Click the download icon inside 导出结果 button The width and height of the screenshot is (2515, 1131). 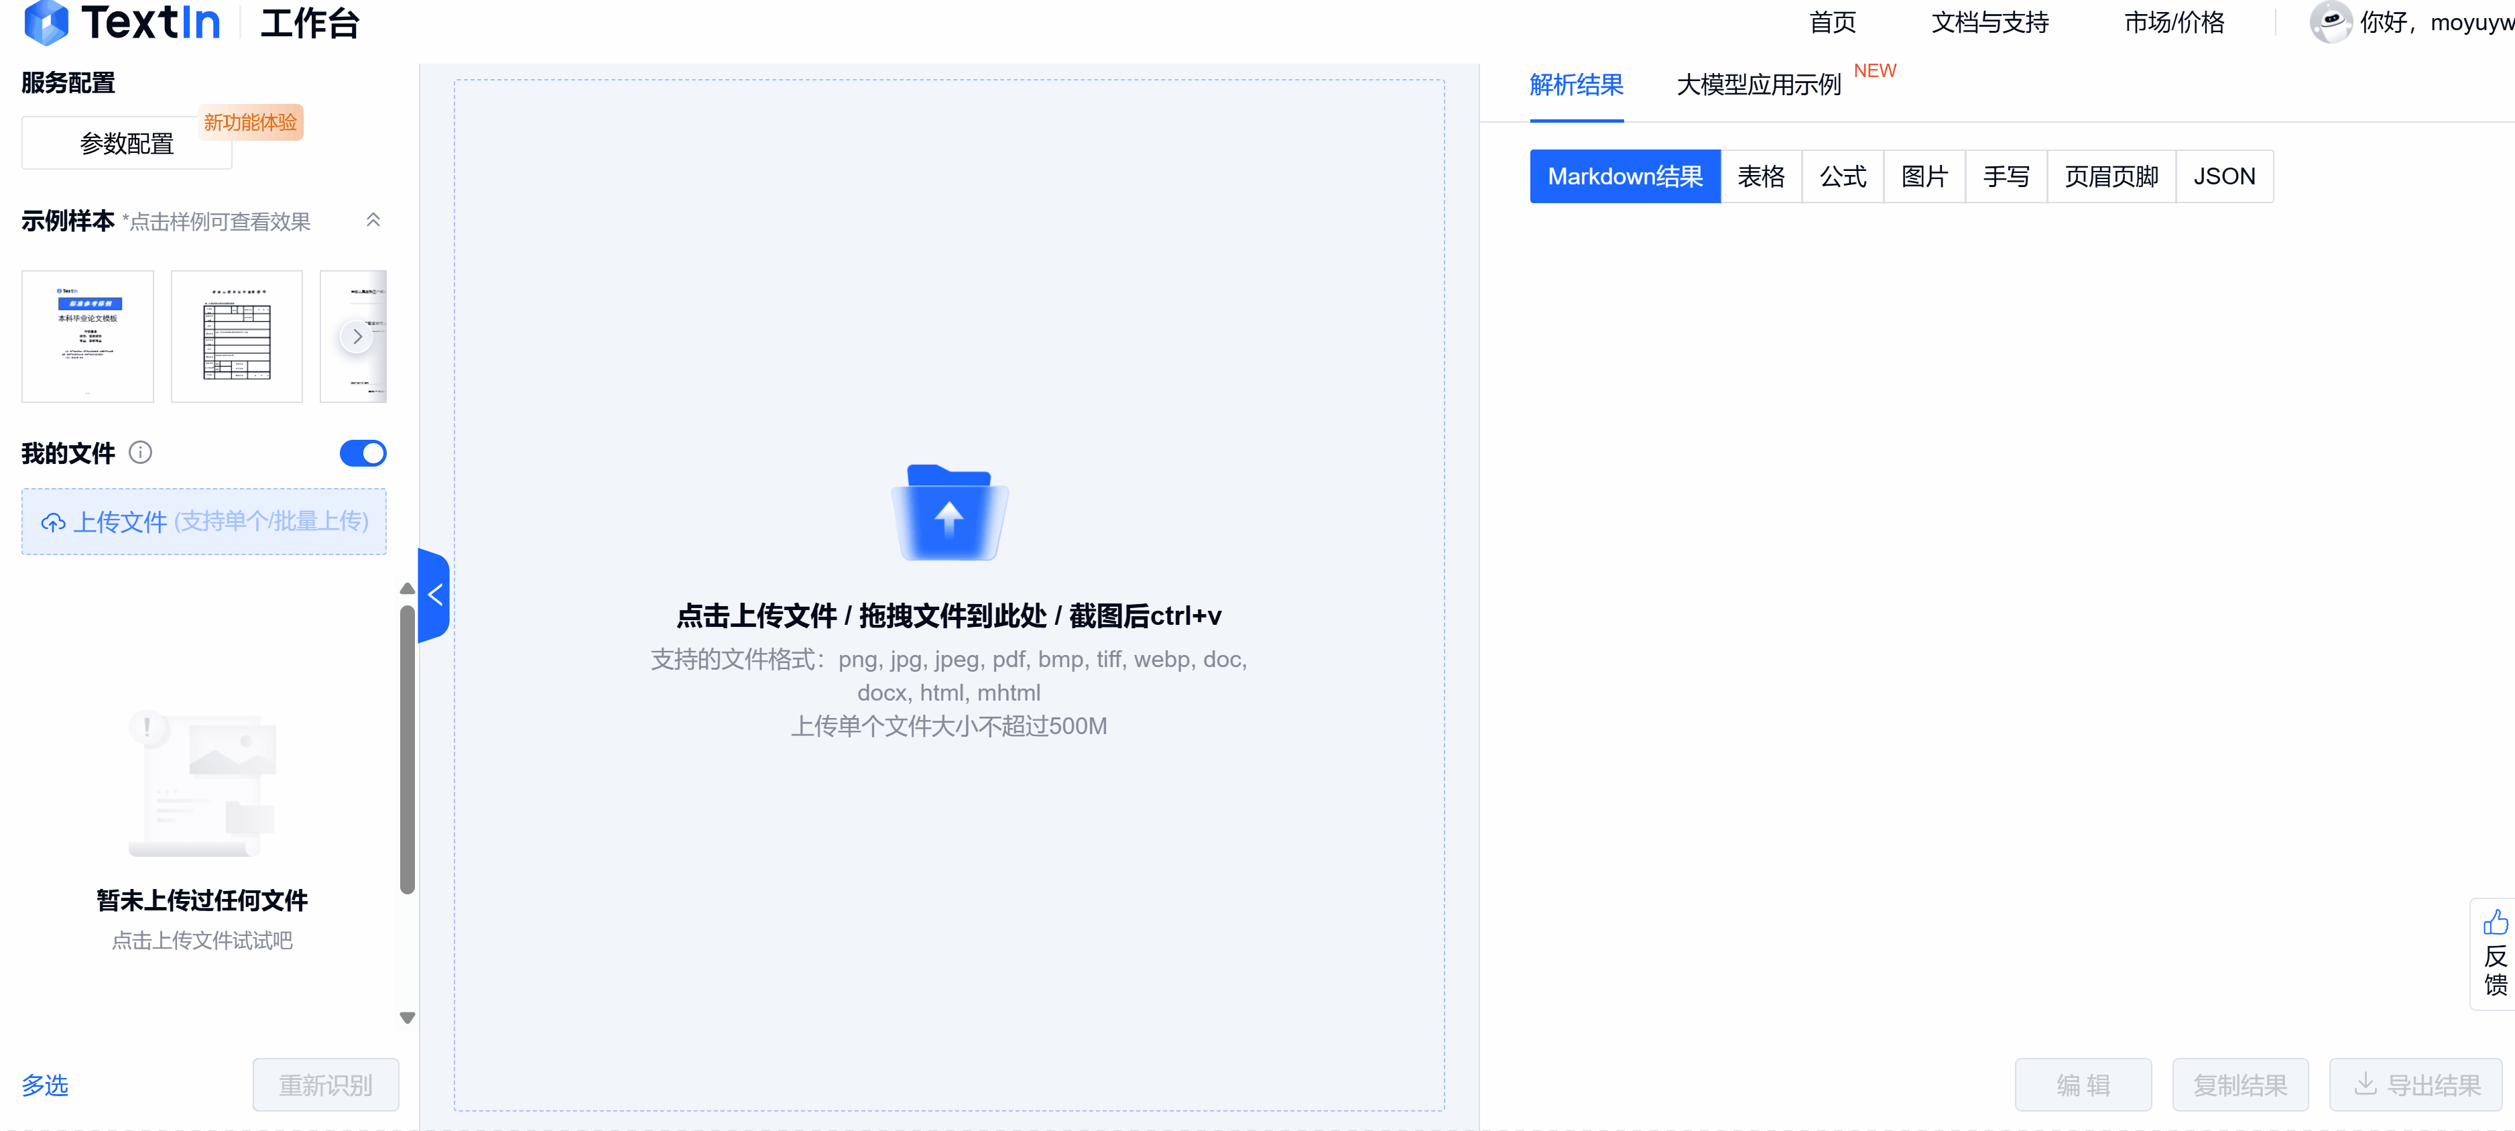(x=2367, y=1084)
